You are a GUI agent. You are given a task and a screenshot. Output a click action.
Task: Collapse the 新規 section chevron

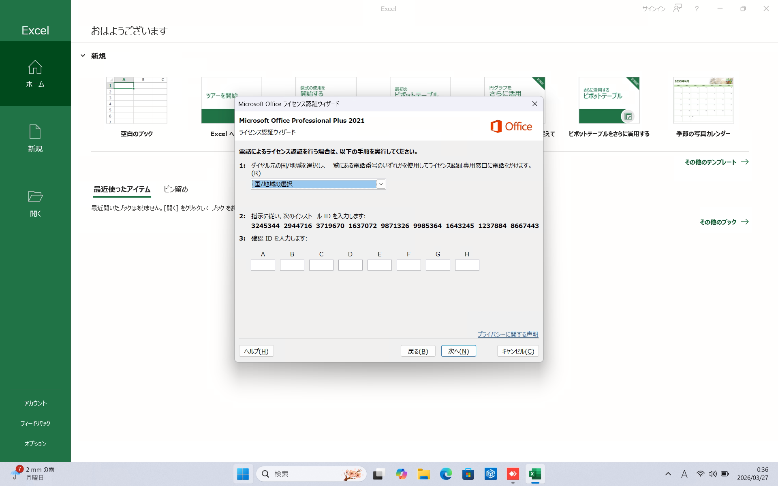(x=83, y=56)
